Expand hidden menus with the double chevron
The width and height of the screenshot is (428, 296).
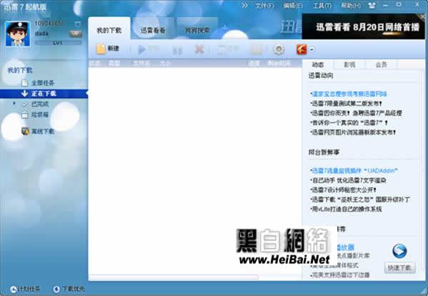click(x=244, y=5)
